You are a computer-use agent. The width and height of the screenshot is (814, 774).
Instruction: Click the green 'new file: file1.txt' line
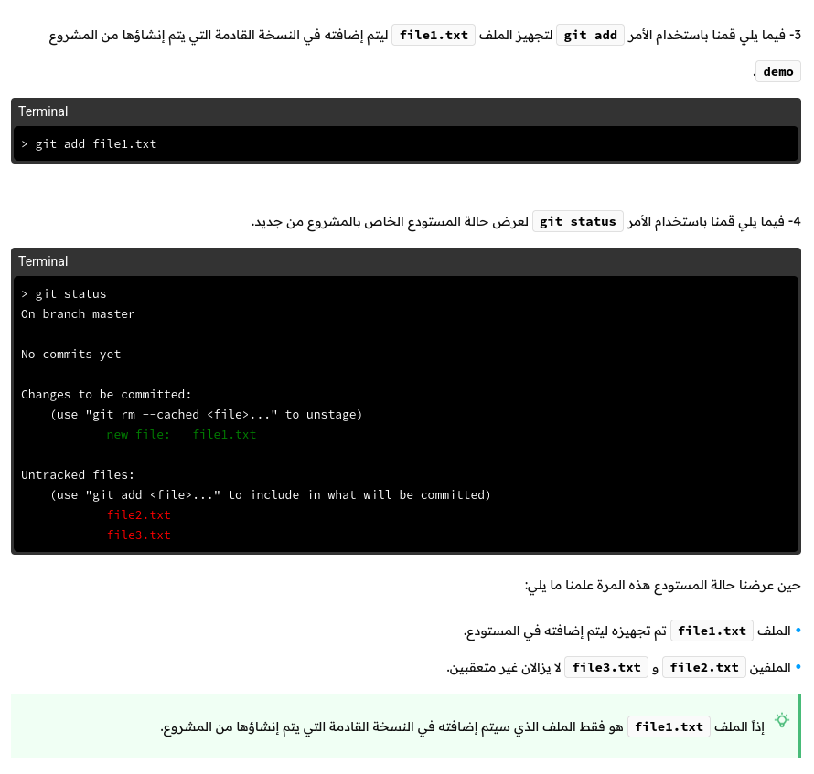[x=181, y=435]
